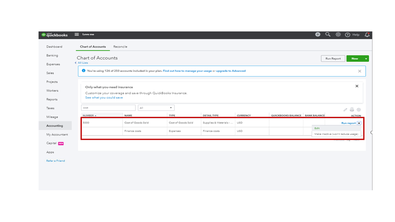Click the Detail Type column header
The width and height of the screenshot is (395, 222).
[x=211, y=115]
